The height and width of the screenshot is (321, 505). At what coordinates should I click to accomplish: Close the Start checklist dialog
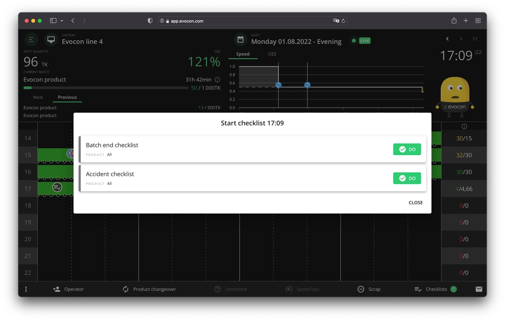415,203
